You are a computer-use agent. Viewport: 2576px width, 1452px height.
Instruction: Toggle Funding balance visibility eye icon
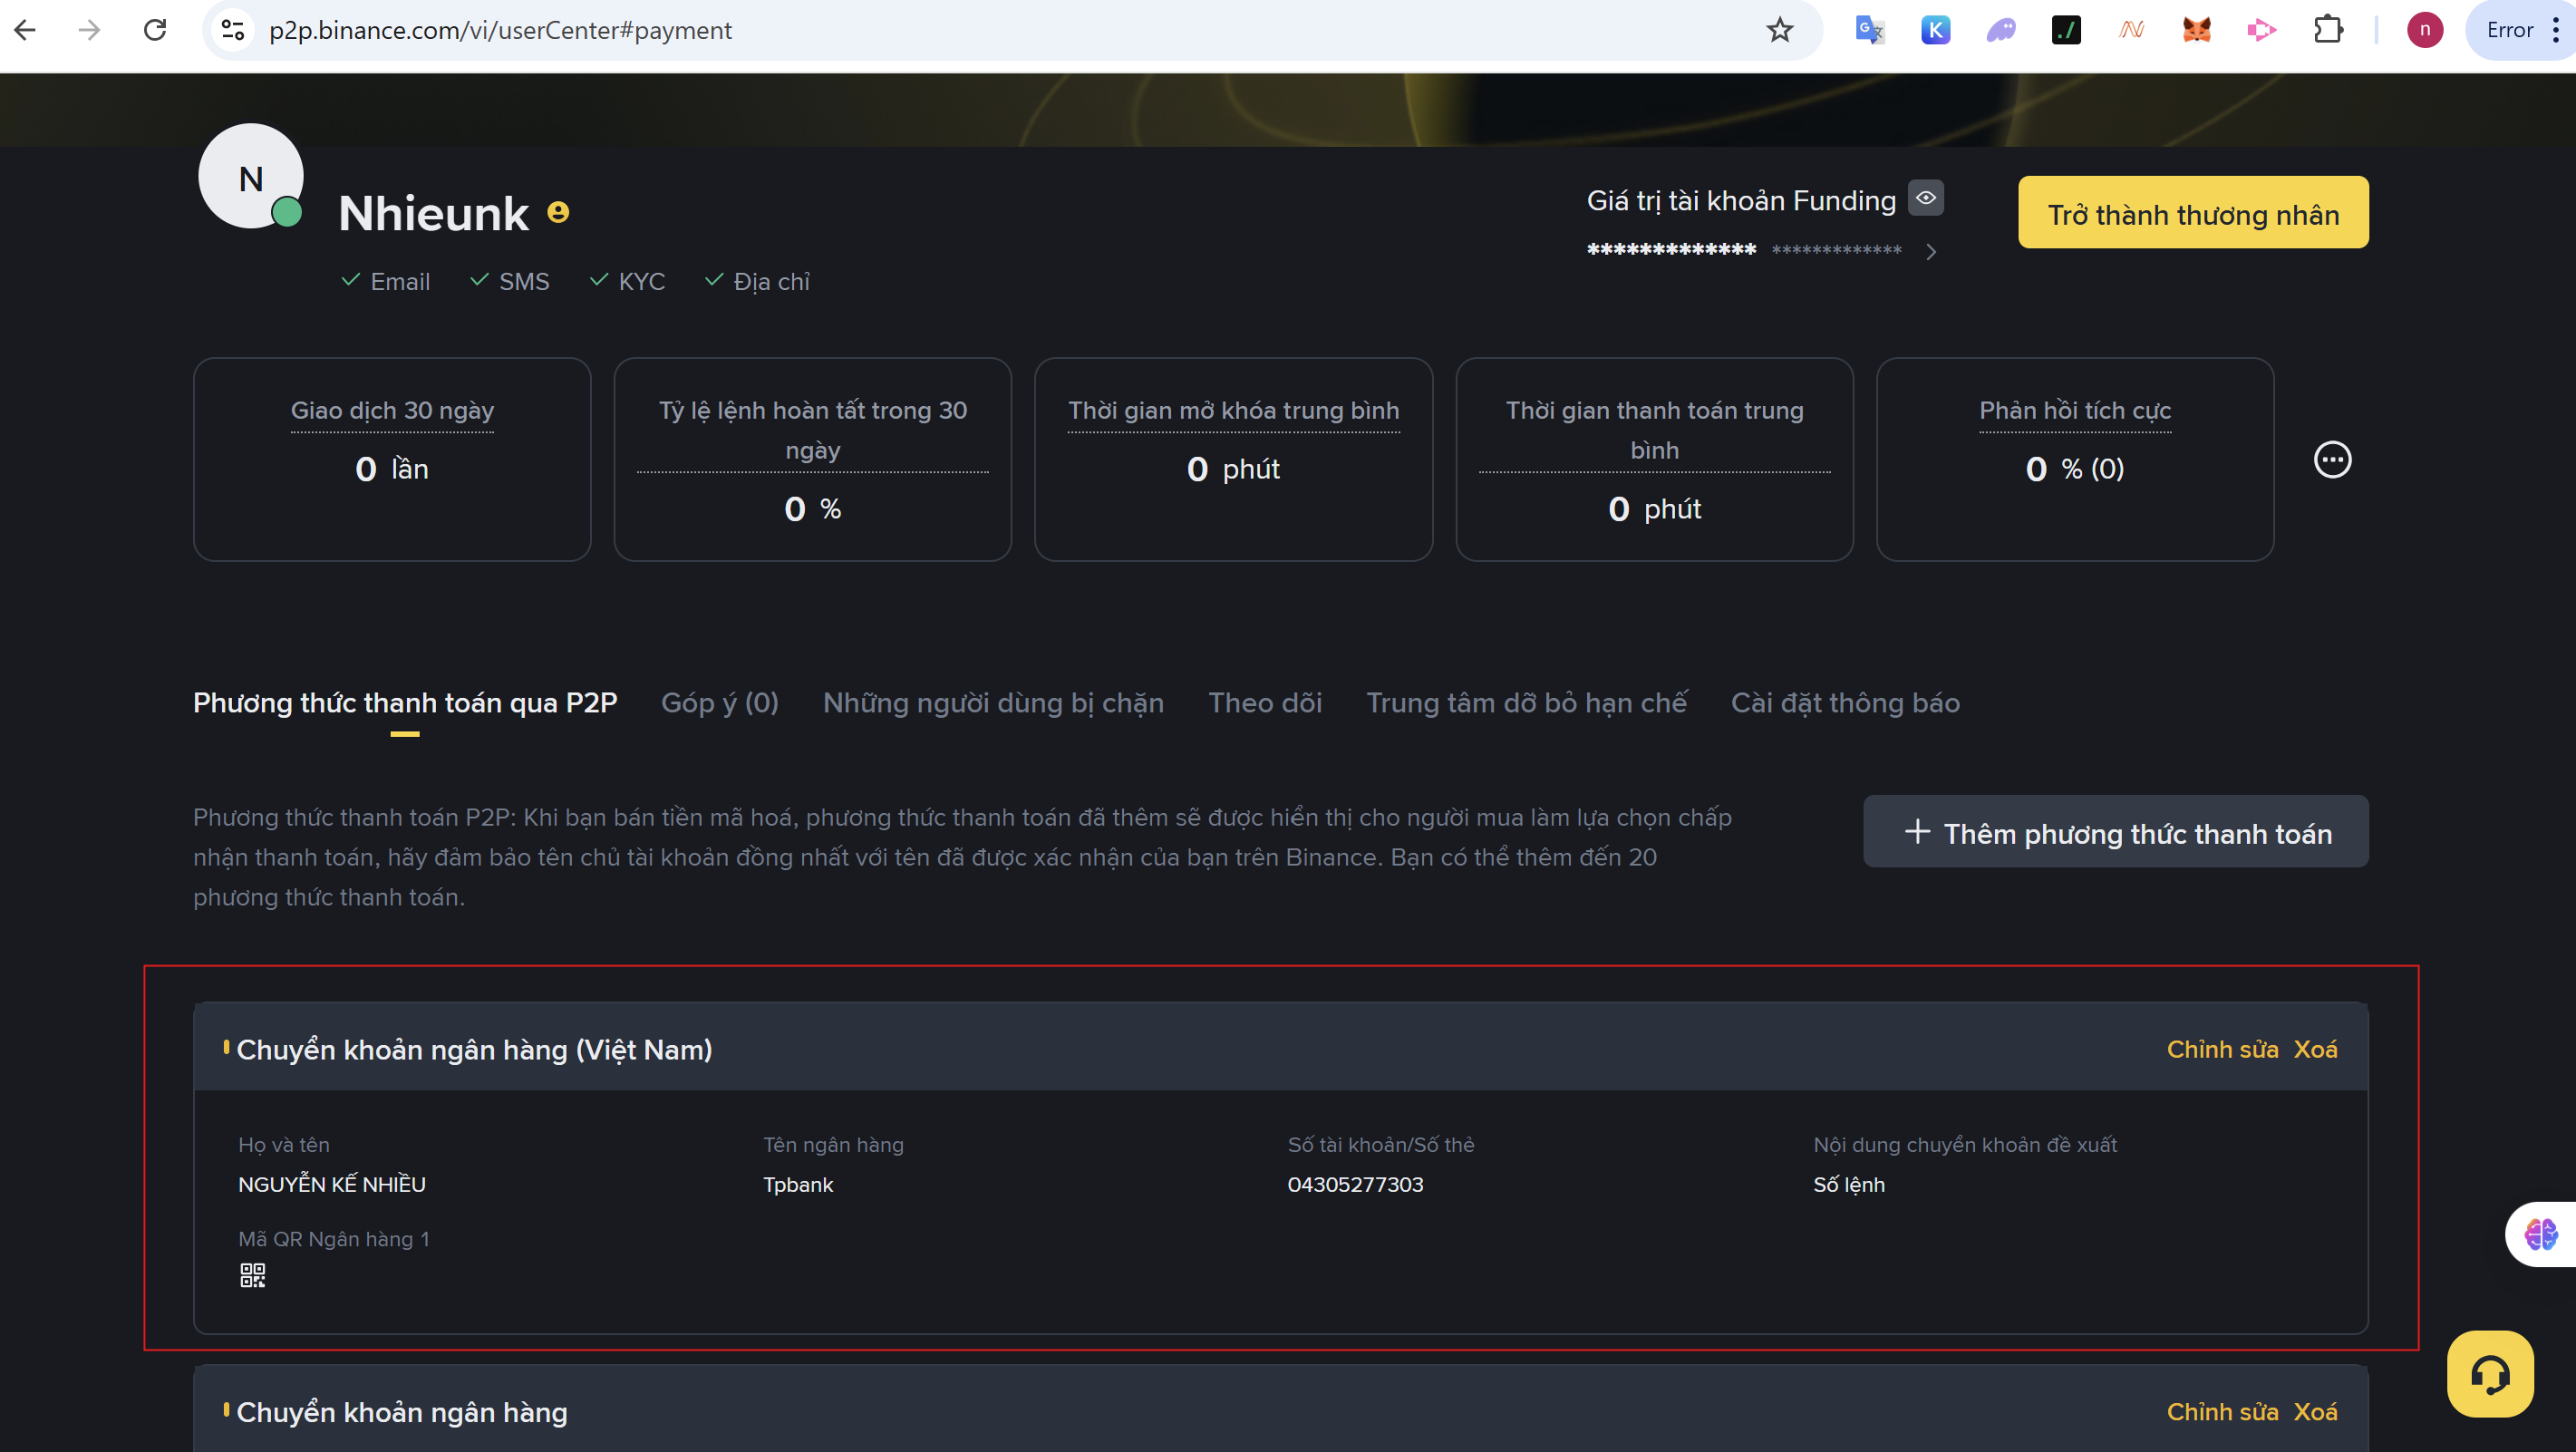[1925, 198]
